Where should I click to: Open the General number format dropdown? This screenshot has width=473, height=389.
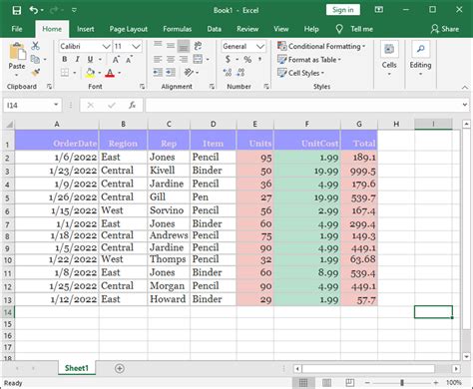(260, 46)
